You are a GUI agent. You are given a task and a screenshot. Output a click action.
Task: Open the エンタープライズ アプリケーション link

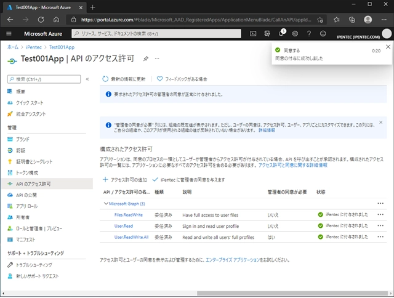coord(233,260)
